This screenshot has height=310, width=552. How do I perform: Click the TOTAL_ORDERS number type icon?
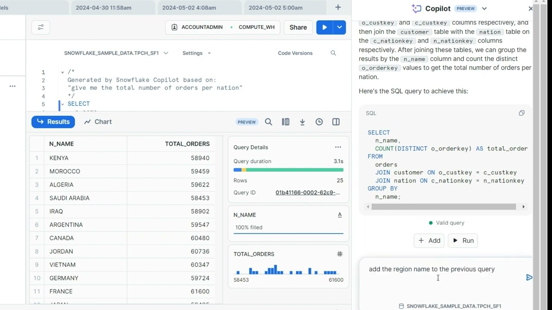tap(340, 254)
